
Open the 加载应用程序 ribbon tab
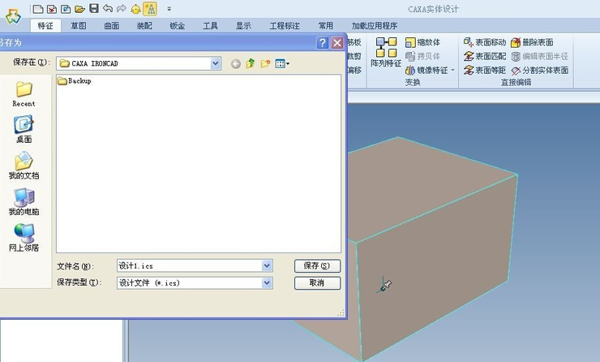tap(375, 26)
